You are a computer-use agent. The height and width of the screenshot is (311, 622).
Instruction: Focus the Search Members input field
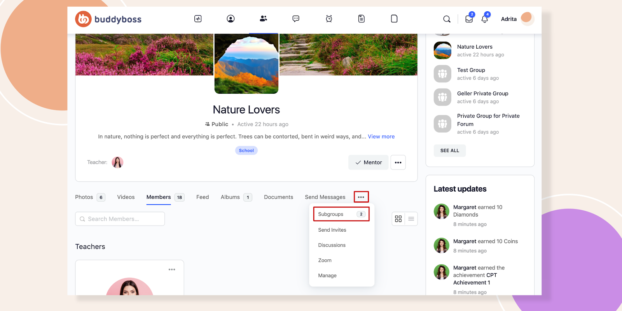click(120, 219)
